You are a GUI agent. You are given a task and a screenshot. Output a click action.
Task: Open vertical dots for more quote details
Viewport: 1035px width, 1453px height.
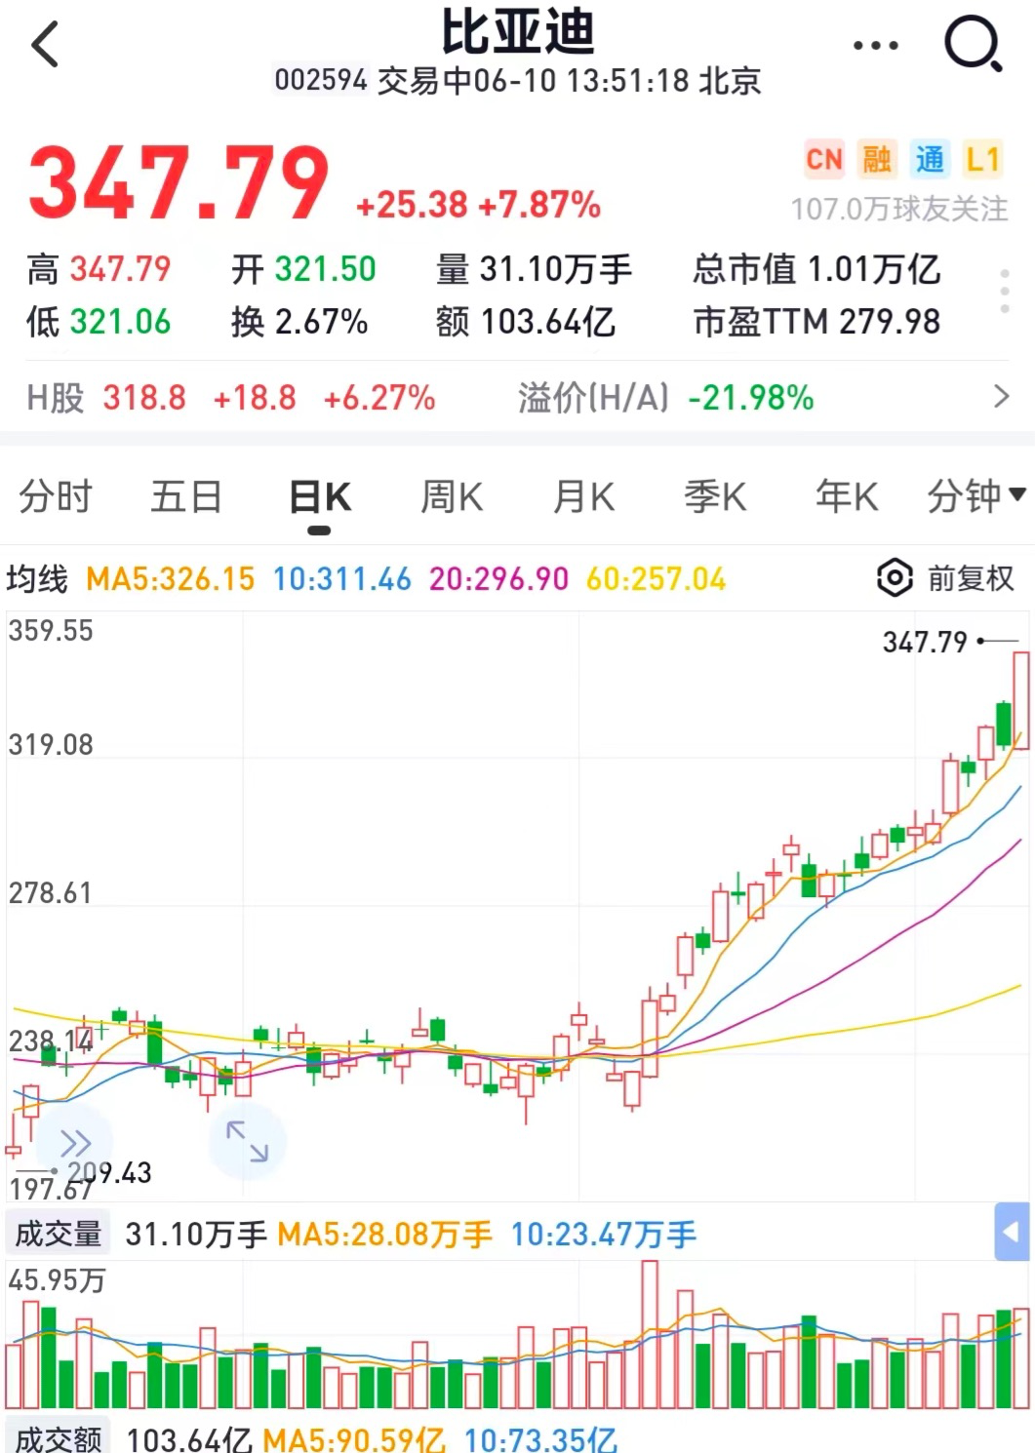click(x=1005, y=292)
